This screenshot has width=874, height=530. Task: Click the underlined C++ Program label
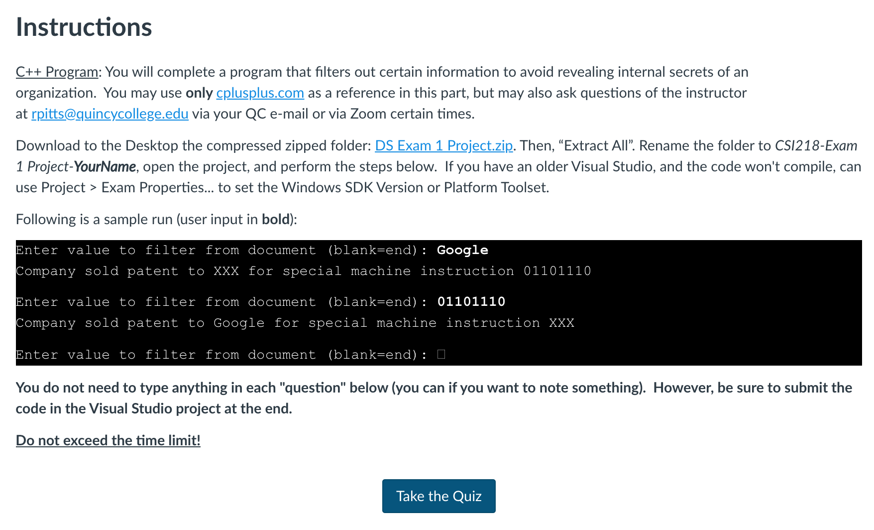(x=57, y=72)
